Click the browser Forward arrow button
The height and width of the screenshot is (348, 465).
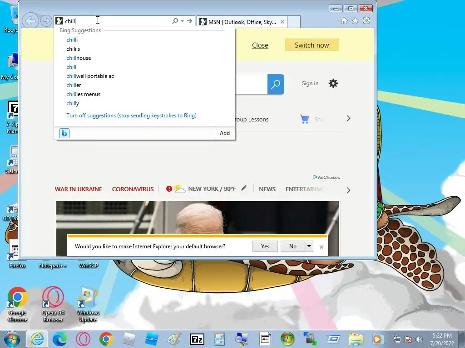[46, 21]
